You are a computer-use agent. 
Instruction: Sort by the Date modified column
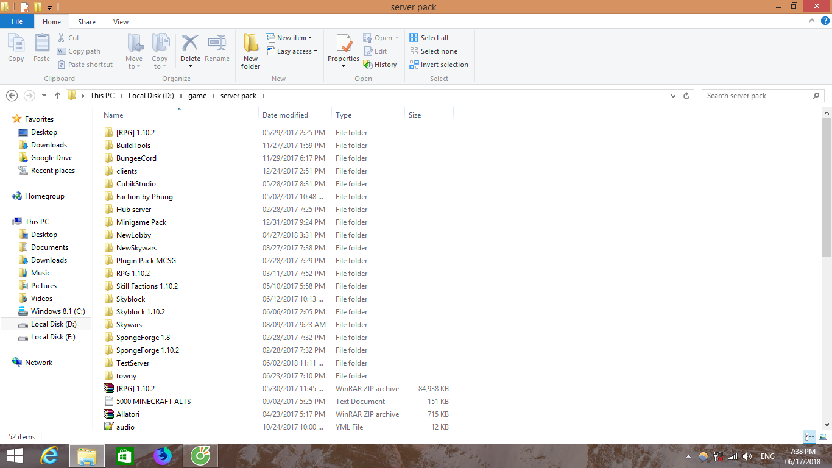[x=295, y=115]
